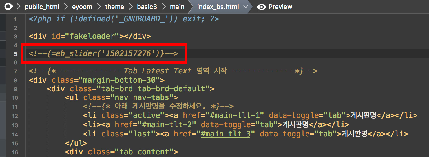429x157 pixels.
Task: Jump to the main folder breadcrumb
Action: tap(177, 7)
